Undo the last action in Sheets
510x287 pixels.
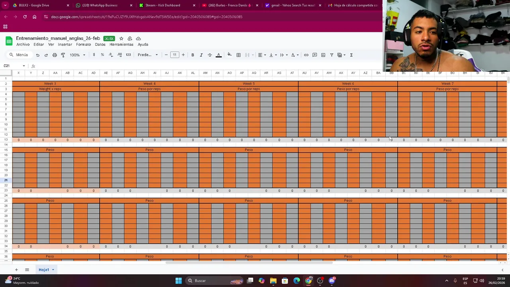coord(37,55)
